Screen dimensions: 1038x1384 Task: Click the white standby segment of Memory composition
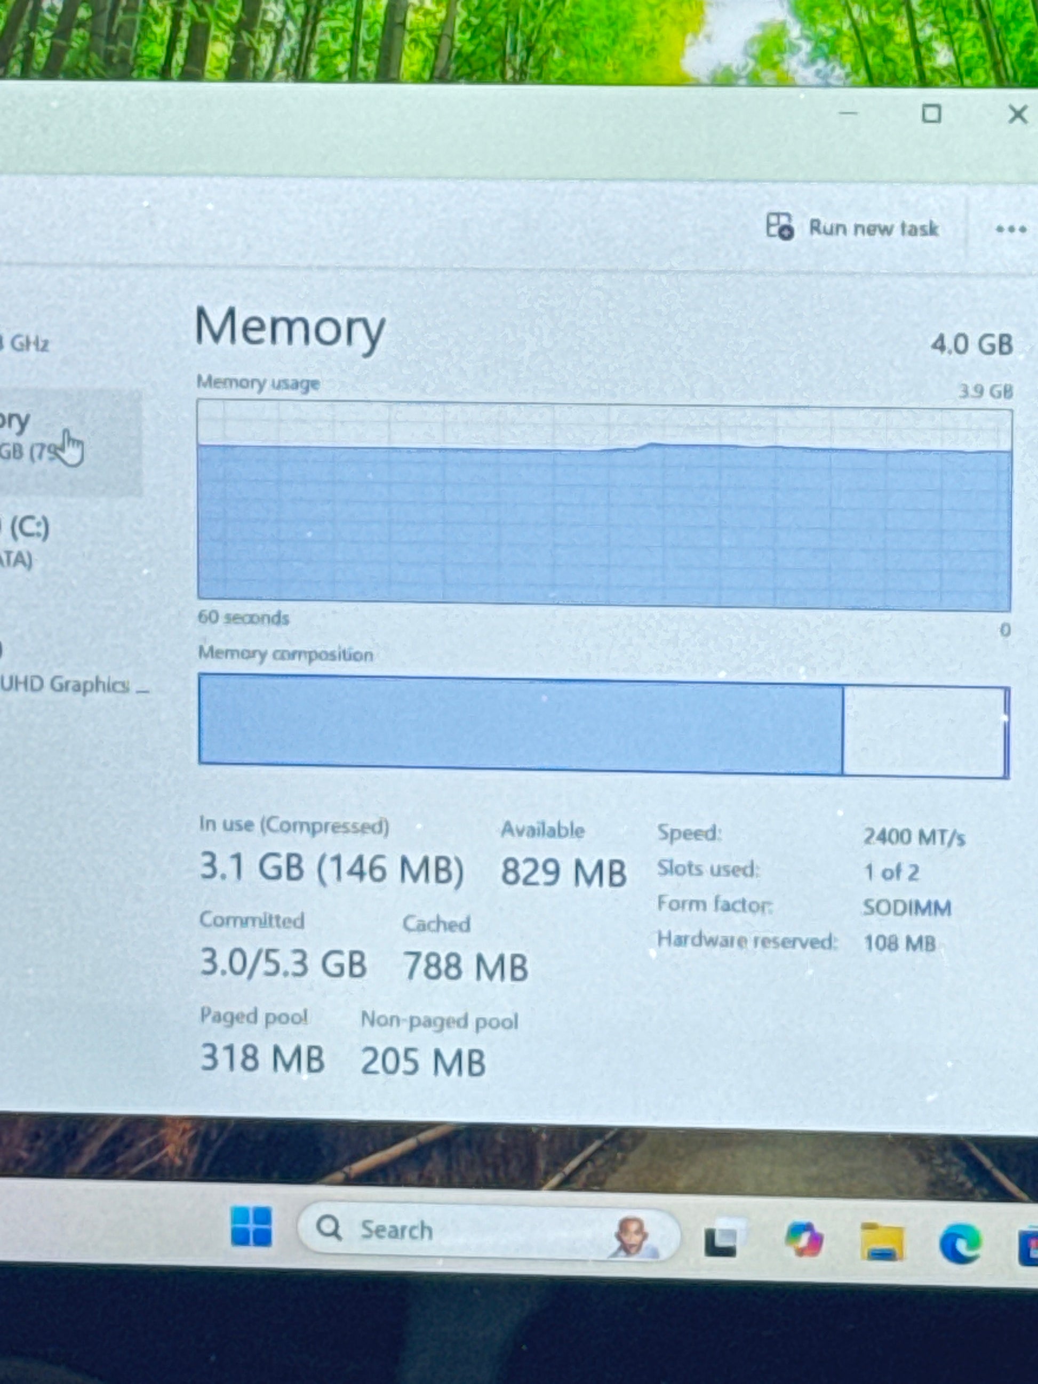pyautogui.click(x=922, y=731)
